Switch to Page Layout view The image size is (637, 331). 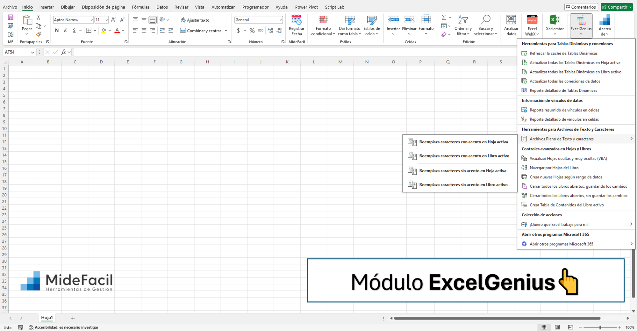click(557, 327)
